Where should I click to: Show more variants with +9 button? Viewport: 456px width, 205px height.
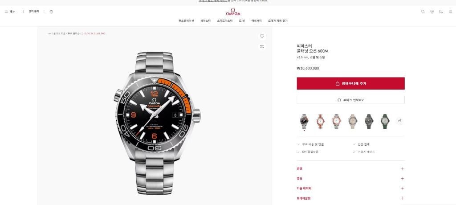tap(399, 121)
